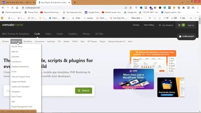Open the 3D Files section
Viewport: 201px width, 113px height.
(x=99, y=34)
